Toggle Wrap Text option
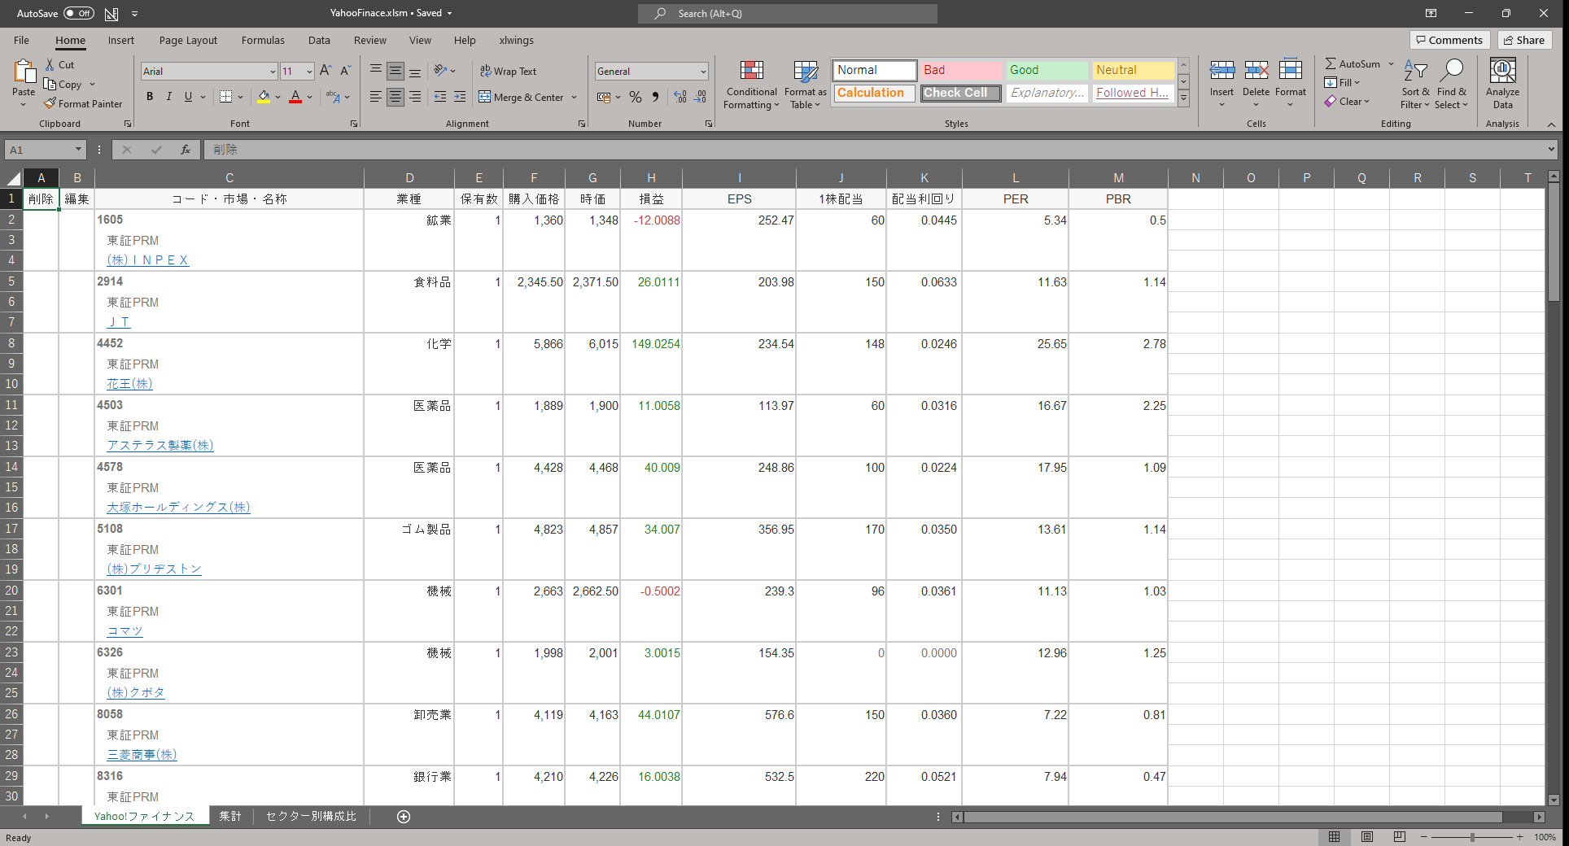Screen dimensions: 1569x846 (508, 72)
